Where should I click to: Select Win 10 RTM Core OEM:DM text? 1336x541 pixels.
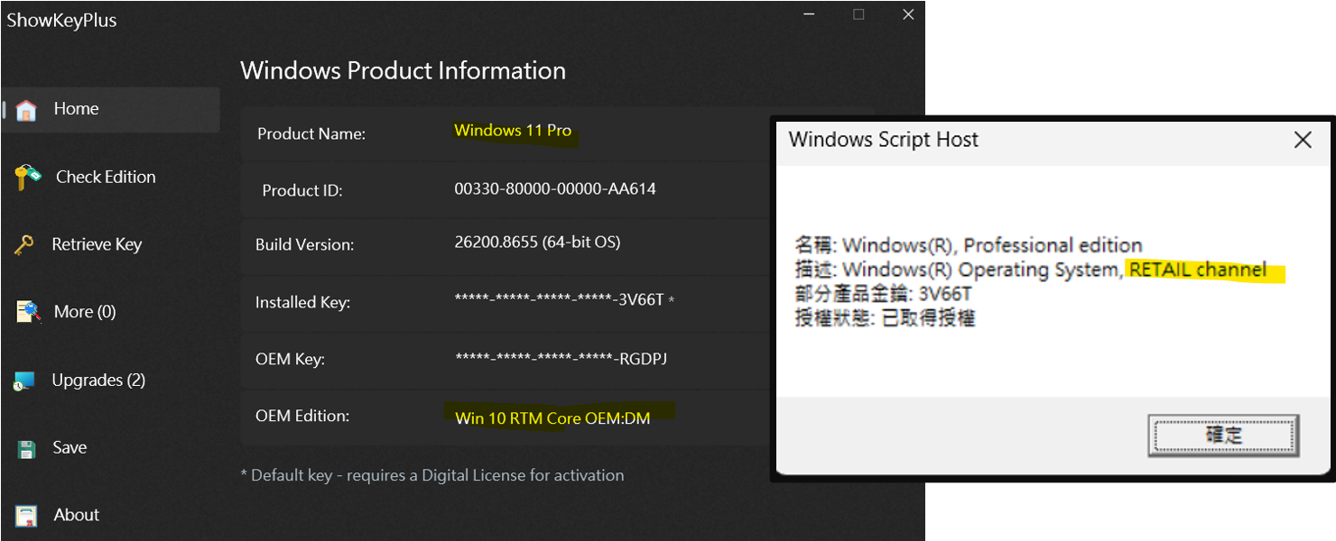[x=552, y=418]
